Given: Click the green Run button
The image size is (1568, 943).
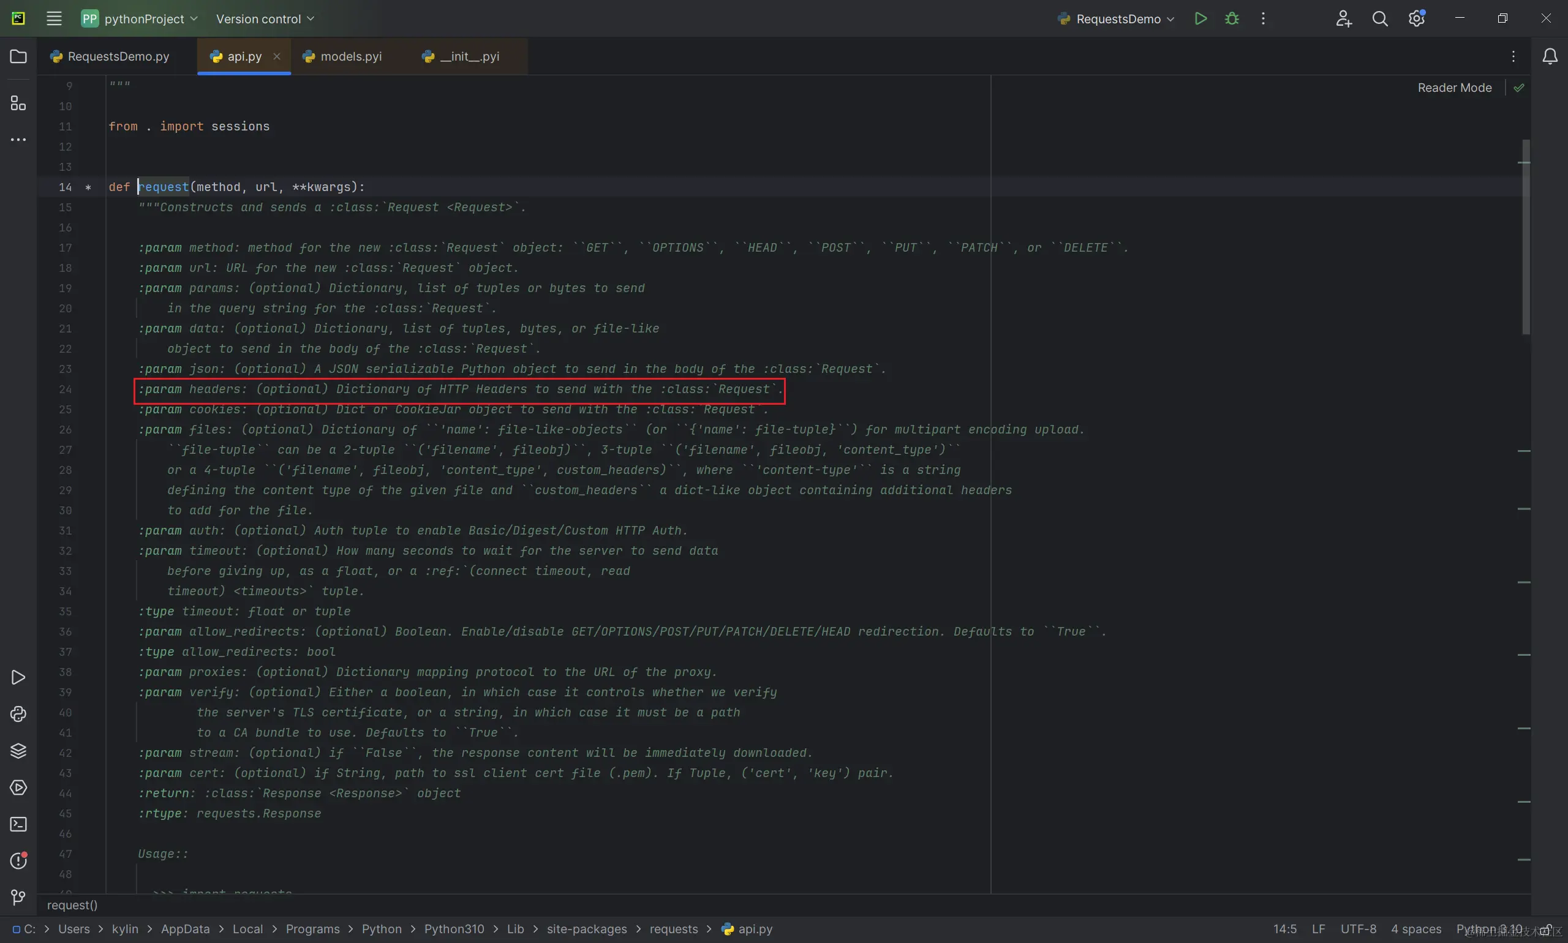Looking at the screenshot, I should [1200, 18].
